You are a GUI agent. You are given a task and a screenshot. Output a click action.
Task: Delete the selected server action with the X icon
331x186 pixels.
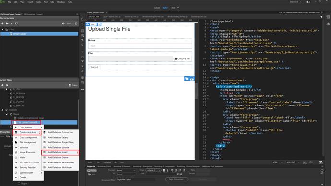point(12,23)
